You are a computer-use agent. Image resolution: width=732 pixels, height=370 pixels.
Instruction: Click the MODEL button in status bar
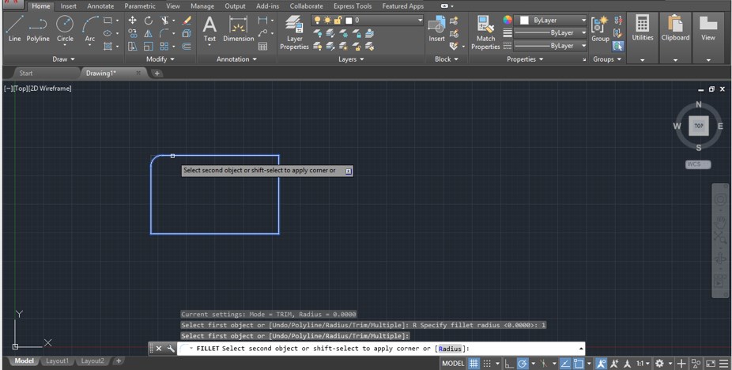pos(453,364)
